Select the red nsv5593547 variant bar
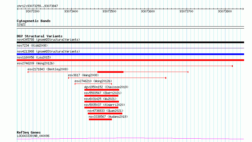Image resolution: width=252 pixels, height=142 pixels. (101, 96)
